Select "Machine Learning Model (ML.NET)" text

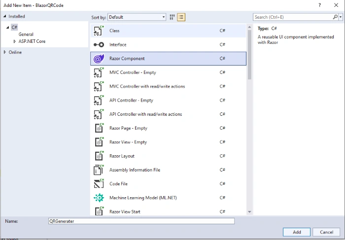tap(143, 198)
